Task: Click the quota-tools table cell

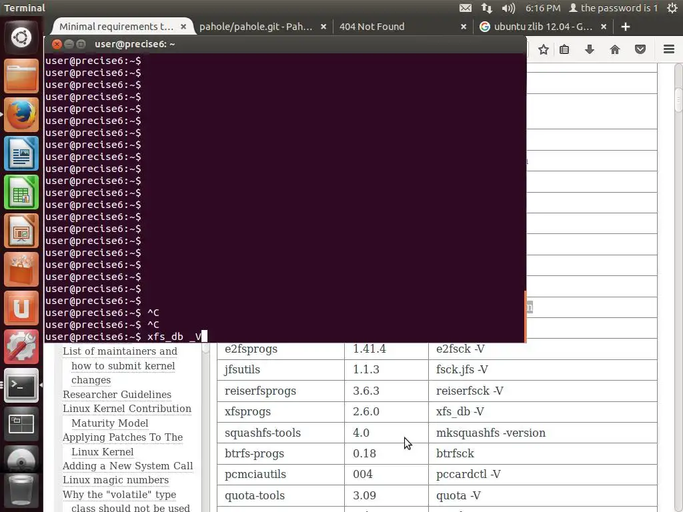Action: [281, 495]
